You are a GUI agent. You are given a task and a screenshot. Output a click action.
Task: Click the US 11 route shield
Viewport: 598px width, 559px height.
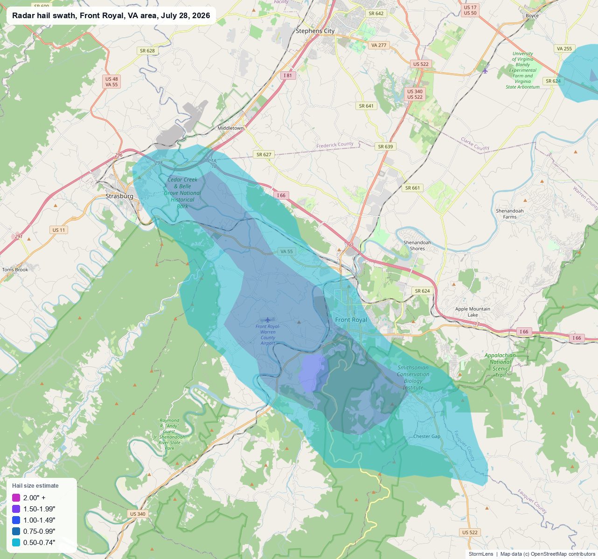[59, 230]
